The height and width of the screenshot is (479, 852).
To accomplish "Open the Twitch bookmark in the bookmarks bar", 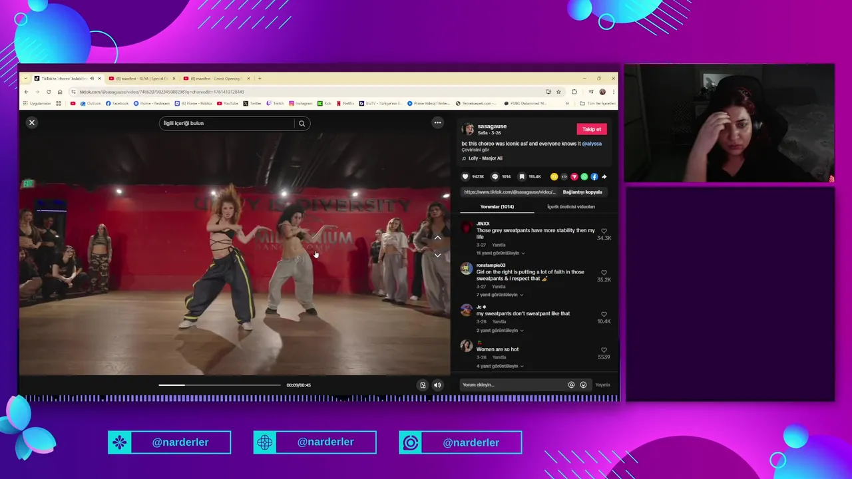I will [x=275, y=103].
